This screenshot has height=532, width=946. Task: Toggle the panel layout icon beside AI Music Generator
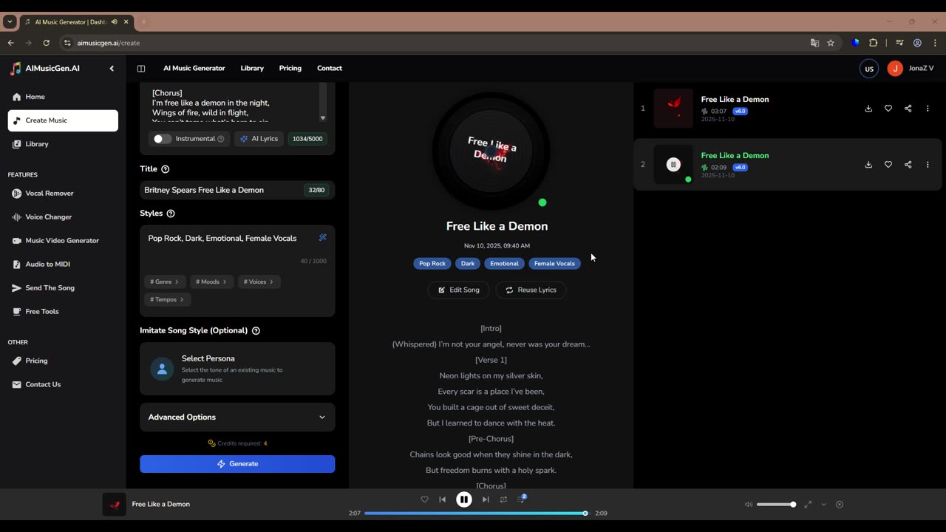tap(141, 68)
